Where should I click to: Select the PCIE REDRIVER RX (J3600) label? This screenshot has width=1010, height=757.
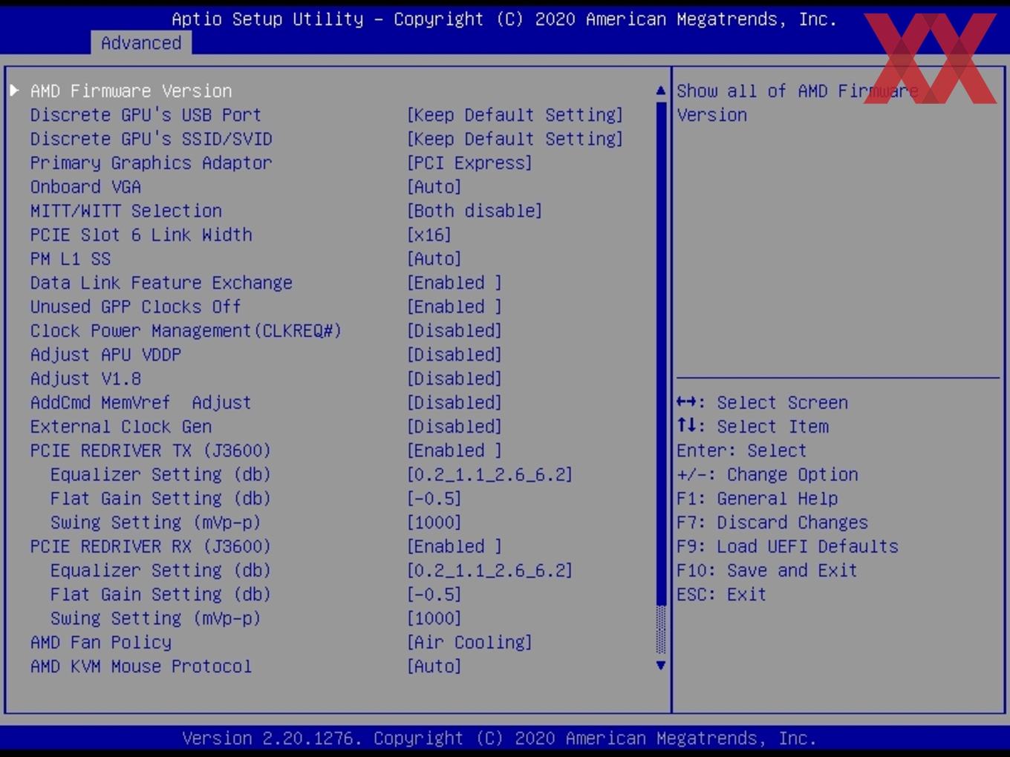[151, 546]
